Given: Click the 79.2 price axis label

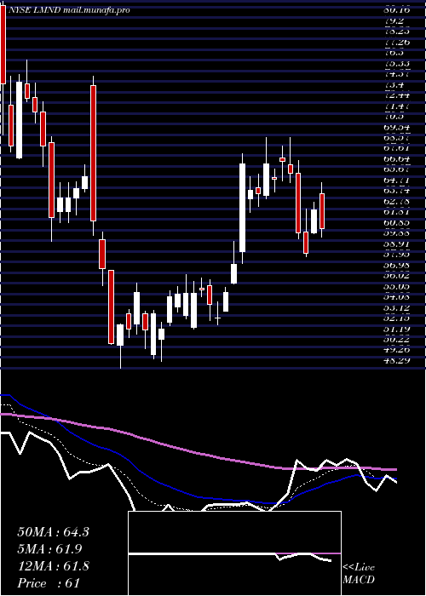Looking at the screenshot, I should click(x=394, y=21).
